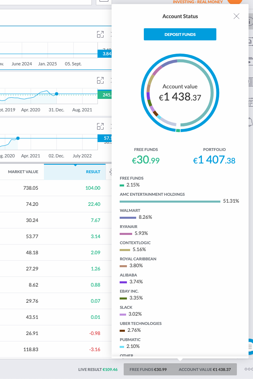The width and height of the screenshot is (253, 379).
Task: Open the table column settings gear
Action: [x=110, y=172]
